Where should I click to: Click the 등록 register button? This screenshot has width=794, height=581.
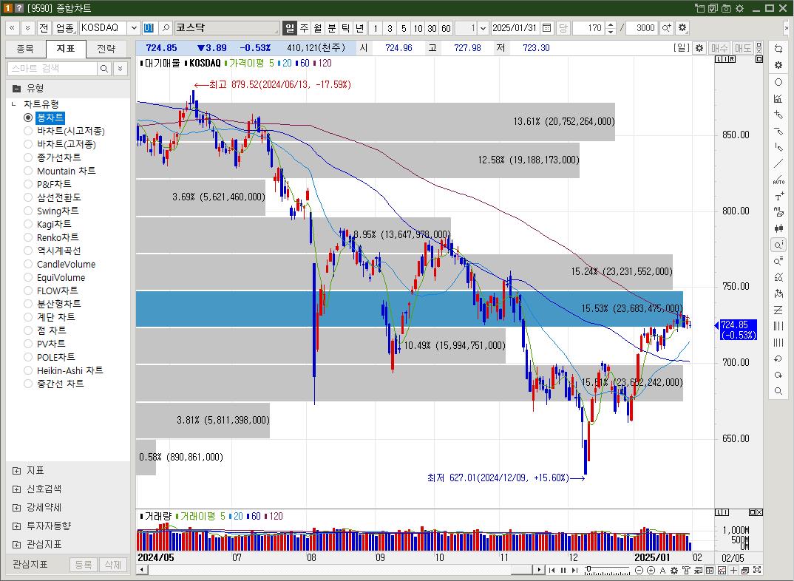click(x=83, y=564)
